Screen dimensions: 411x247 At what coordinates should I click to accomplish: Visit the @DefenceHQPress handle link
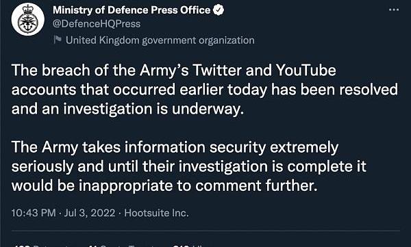97,24
